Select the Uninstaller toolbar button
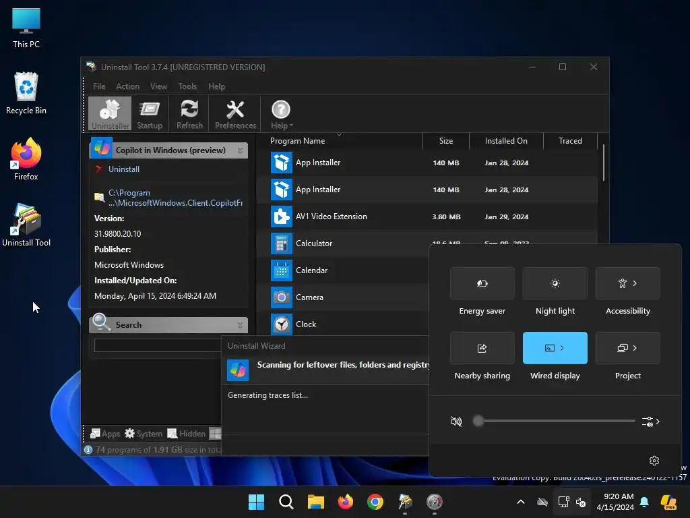Image resolution: width=690 pixels, height=518 pixels. tap(110, 113)
